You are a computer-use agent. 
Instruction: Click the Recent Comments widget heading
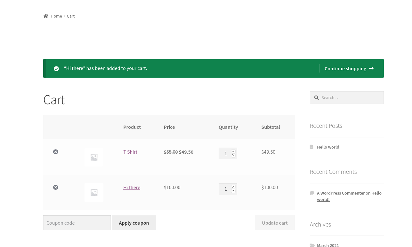[x=333, y=172]
